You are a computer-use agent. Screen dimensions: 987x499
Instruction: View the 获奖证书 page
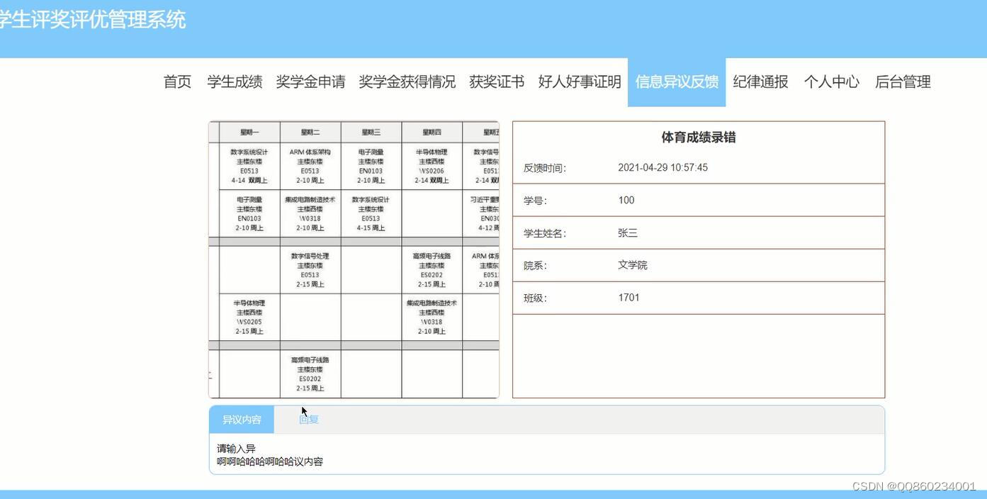click(498, 82)
